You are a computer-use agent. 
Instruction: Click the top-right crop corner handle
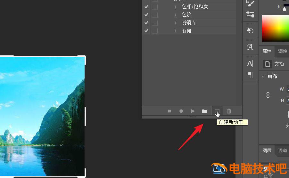84,58
